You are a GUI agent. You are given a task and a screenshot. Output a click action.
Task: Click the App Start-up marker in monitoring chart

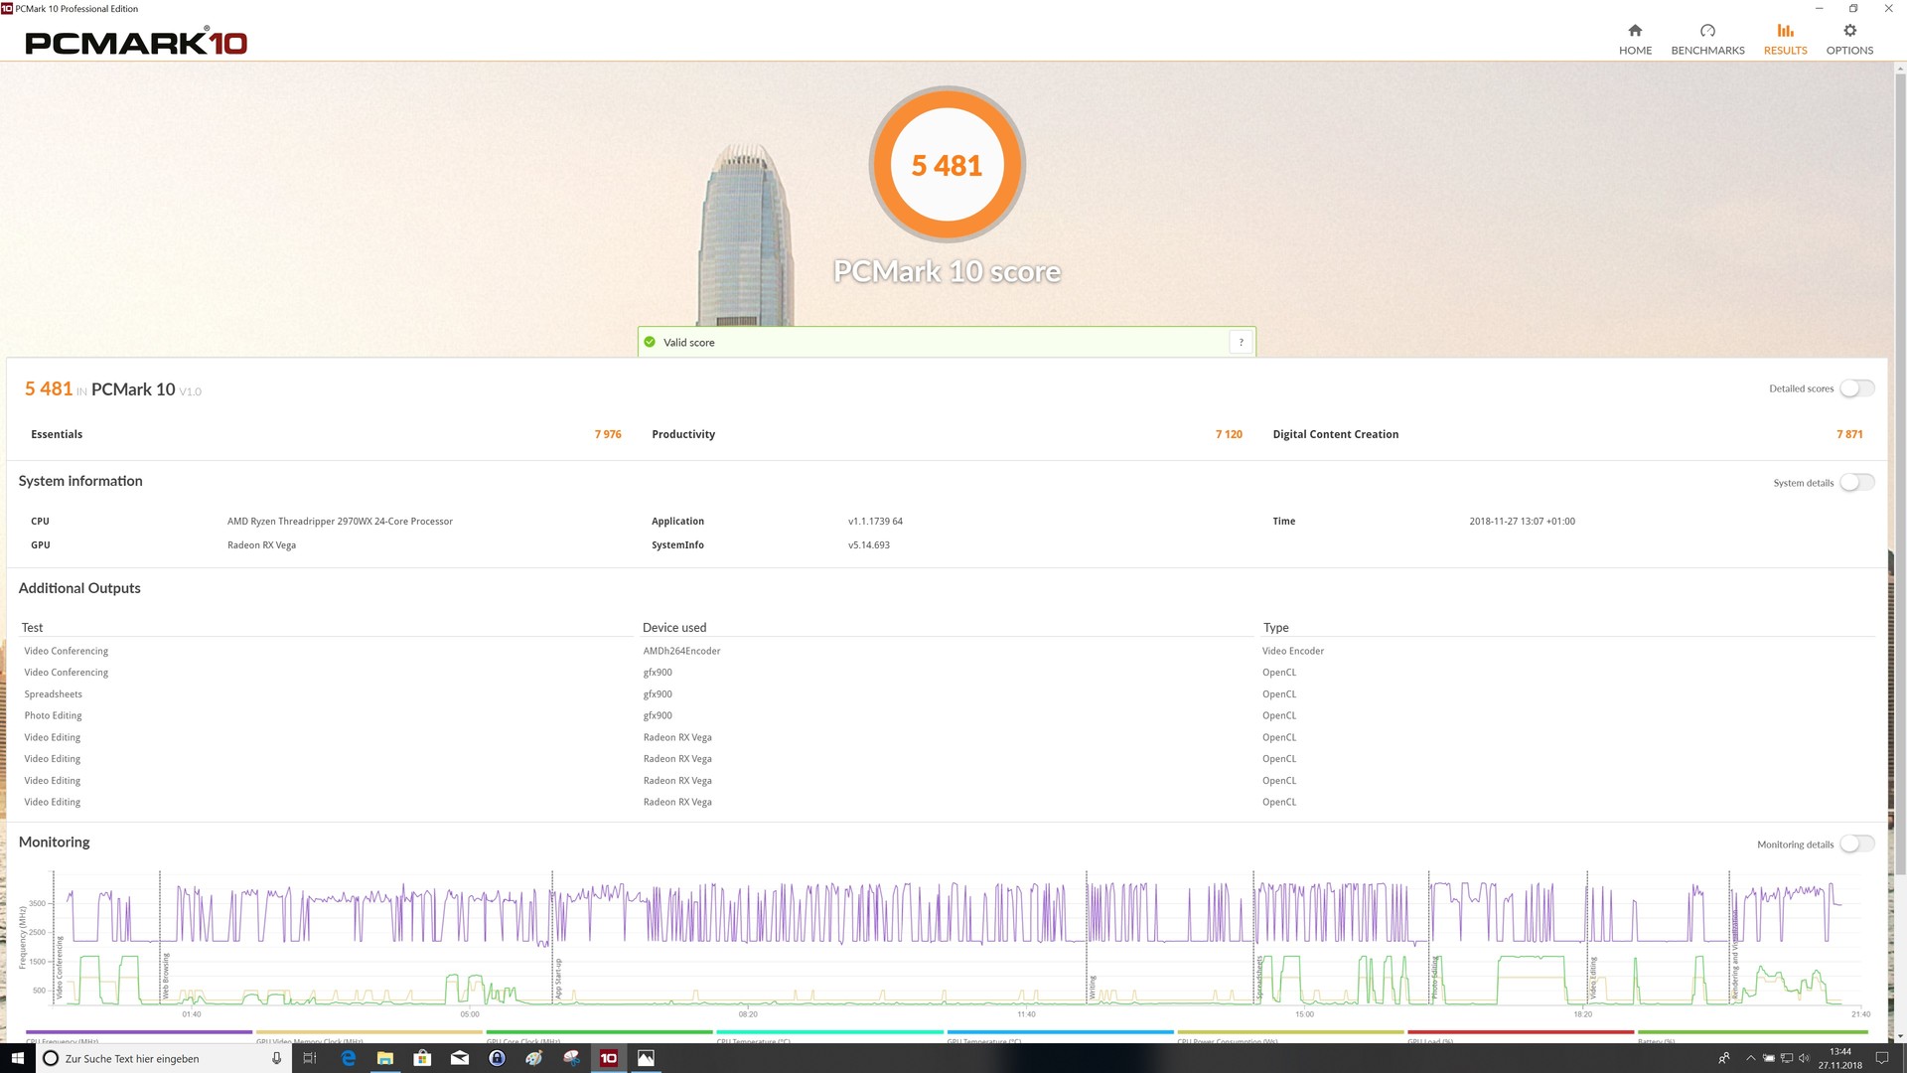pyautogui.click(x=558, y=979)
